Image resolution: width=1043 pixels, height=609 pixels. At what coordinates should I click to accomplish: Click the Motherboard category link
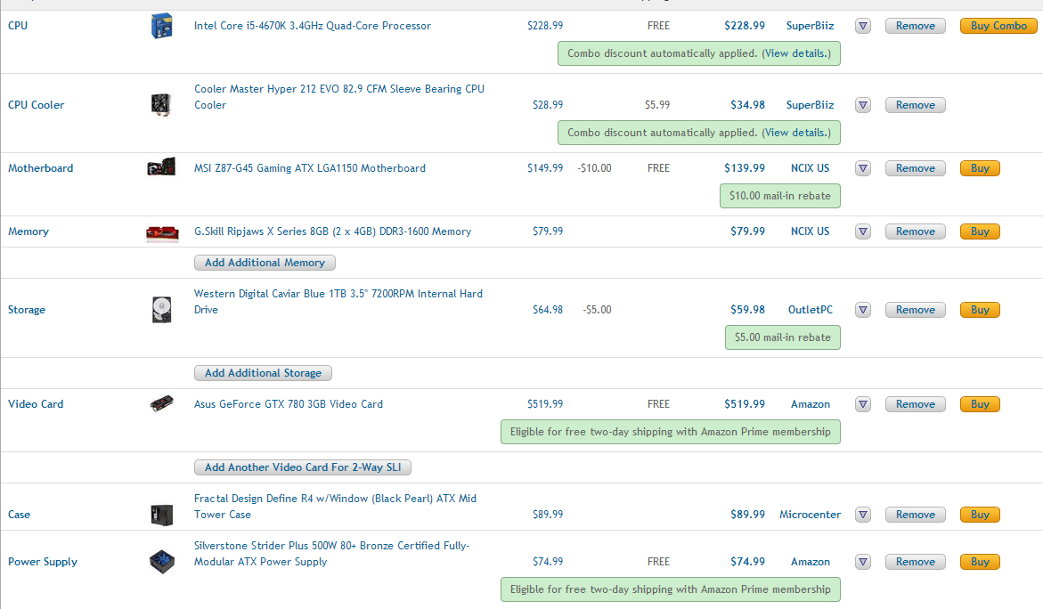tap(41, 168)
